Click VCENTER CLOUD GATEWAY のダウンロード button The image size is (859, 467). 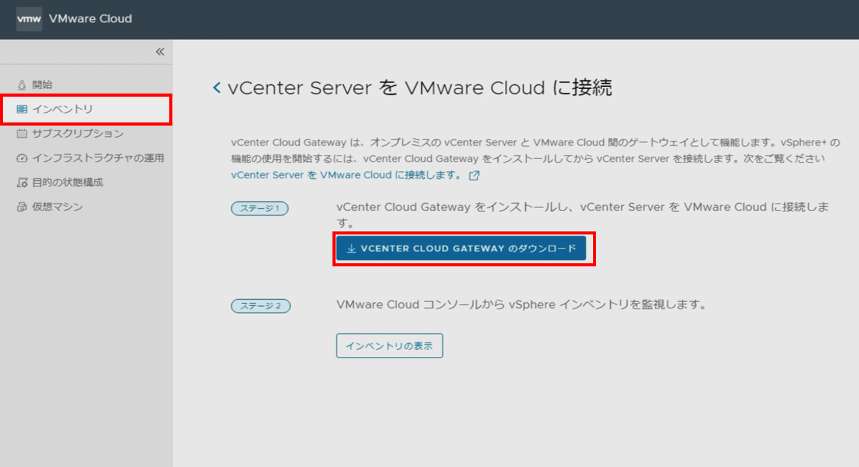tap(461, 248)
